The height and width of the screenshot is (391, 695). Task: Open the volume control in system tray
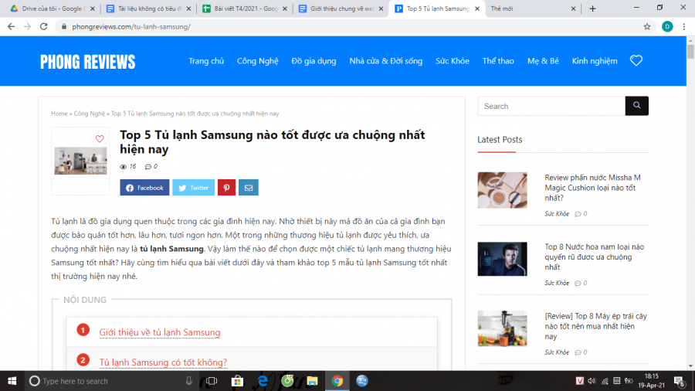[592, 381]
